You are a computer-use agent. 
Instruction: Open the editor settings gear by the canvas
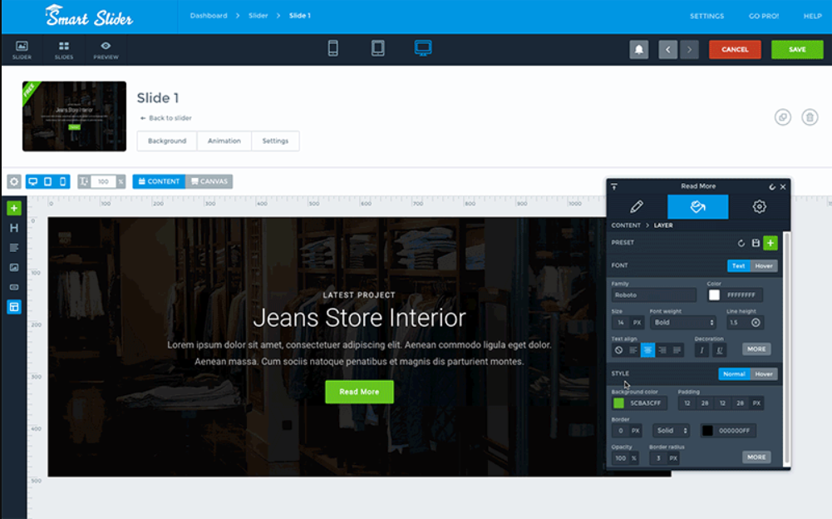[14, 181]
